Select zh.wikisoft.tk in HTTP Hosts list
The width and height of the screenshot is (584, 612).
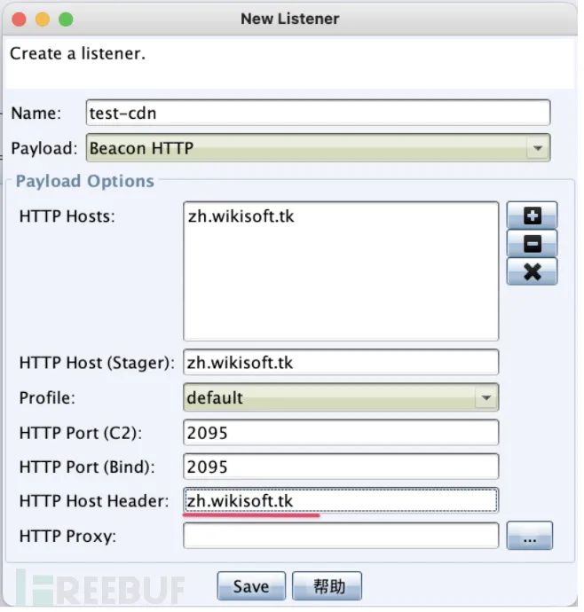(x=241, y=216)
